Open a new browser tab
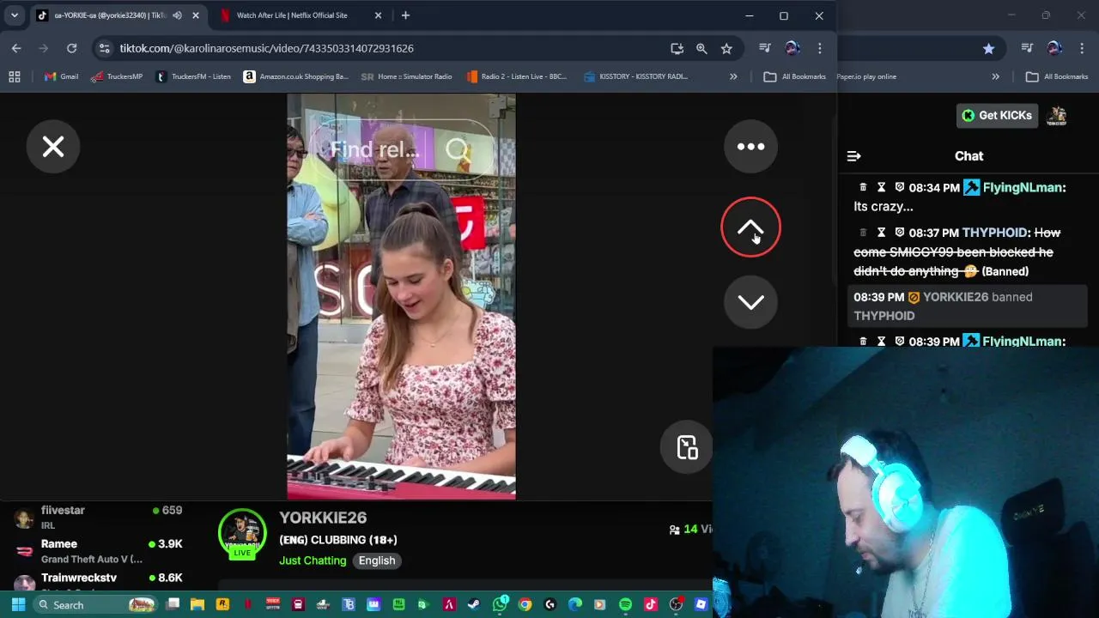The image size is (1099, 618). click(405, 15)
